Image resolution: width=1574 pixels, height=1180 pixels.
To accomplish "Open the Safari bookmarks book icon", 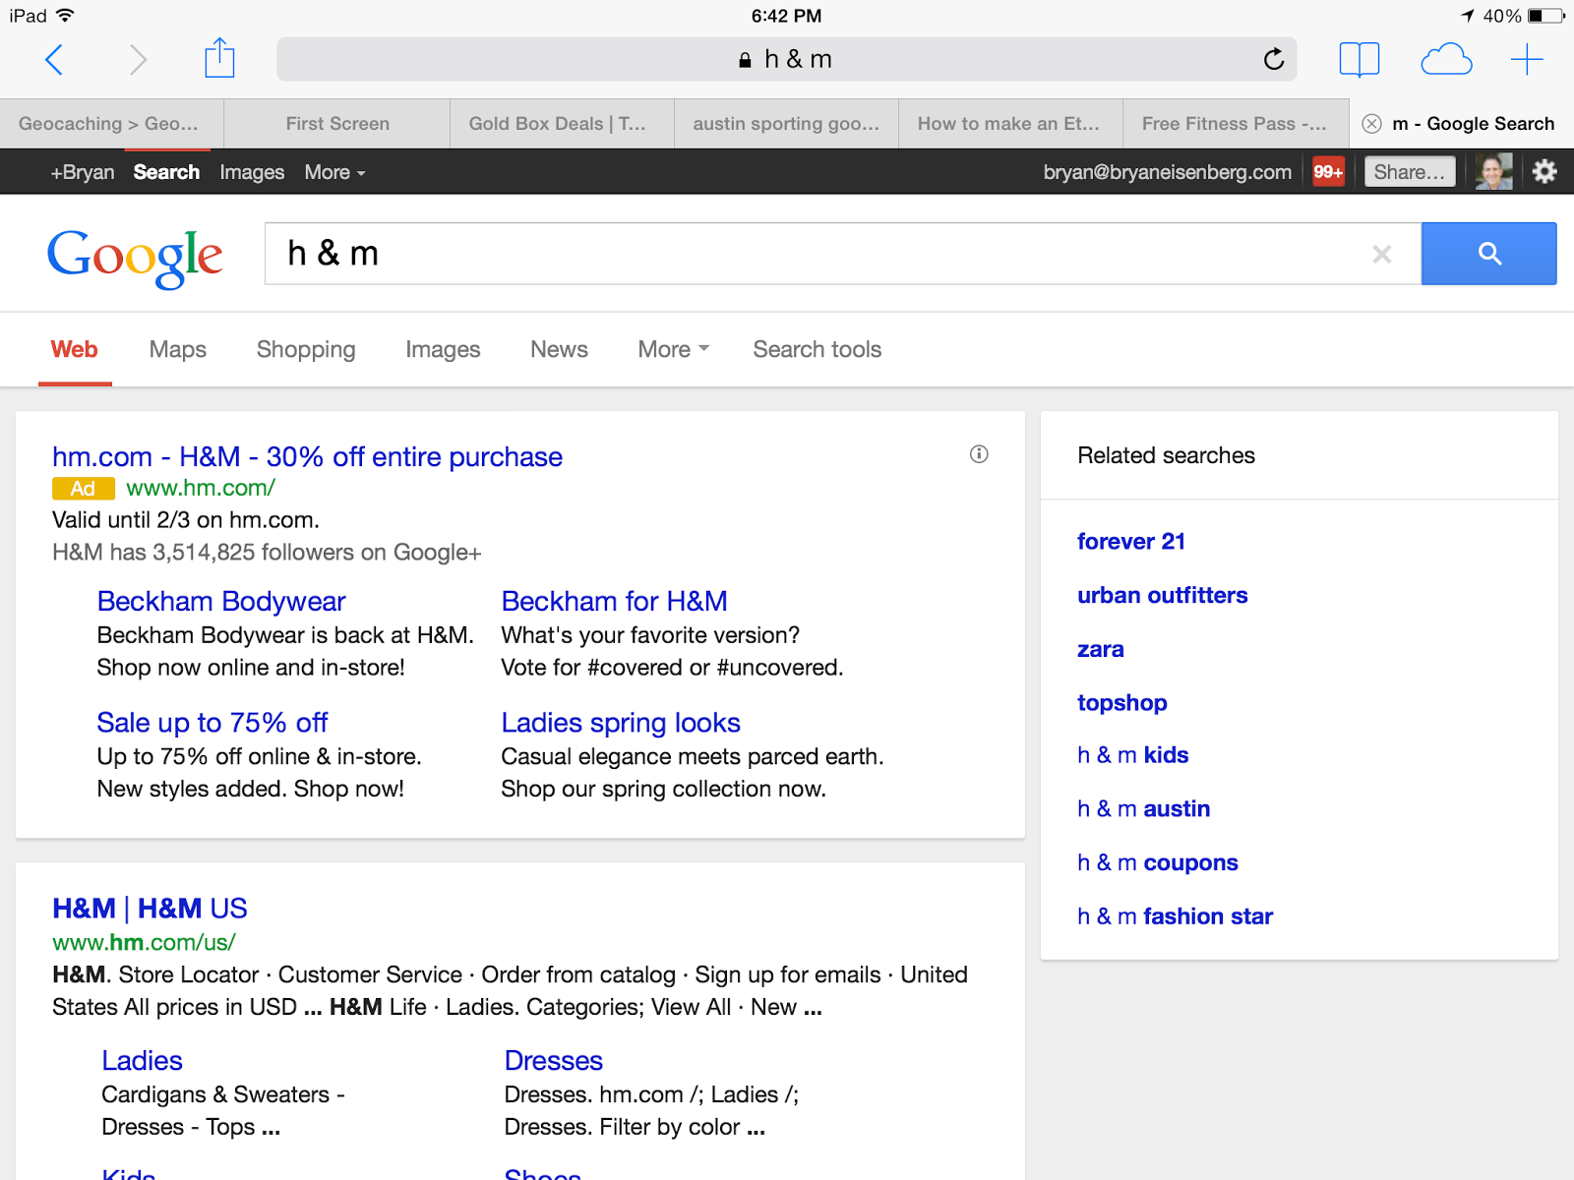I will click(1360, 60).
